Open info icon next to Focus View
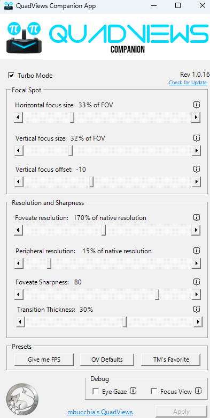Viewport: 210px width, 418px height. (198, 391)
